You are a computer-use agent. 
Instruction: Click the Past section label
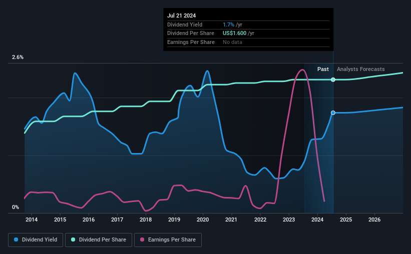click(x=323, y=69)
